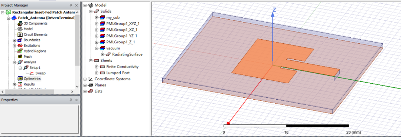This screenshot has height=137, width=401.
Task: Expand the Boundaries node
Action: pos(14,40)
